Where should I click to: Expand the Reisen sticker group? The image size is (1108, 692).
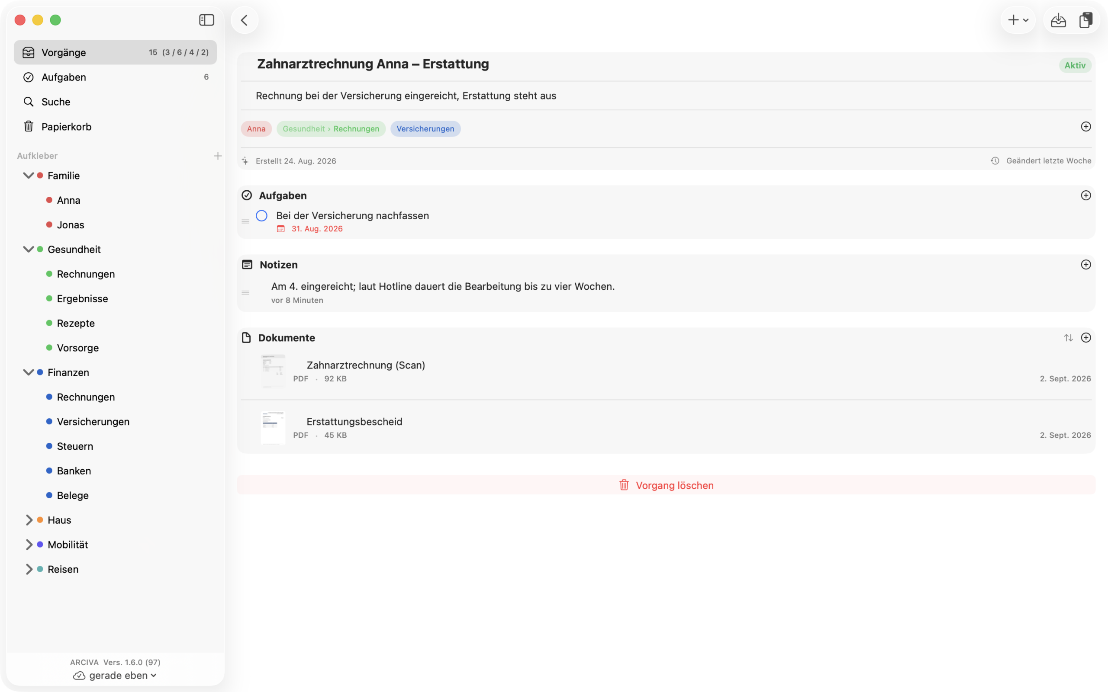click(29, 569)
